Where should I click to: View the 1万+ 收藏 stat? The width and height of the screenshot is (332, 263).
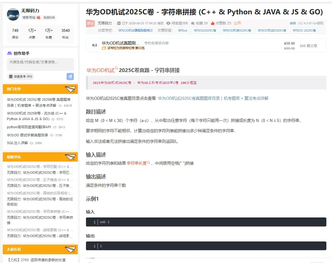tap(49, 34)
